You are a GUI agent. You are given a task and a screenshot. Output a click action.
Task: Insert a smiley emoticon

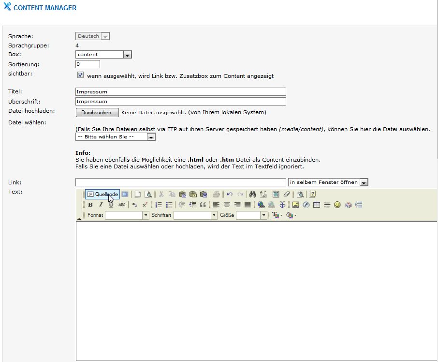pos(337,205)
